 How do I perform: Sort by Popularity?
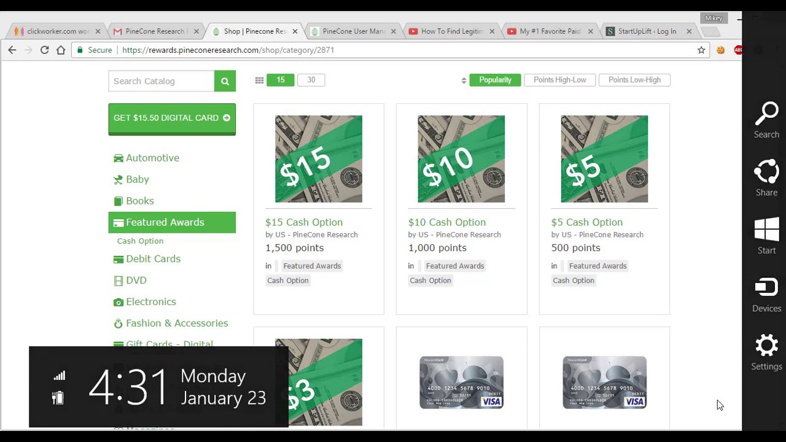[x=495, y=80]
